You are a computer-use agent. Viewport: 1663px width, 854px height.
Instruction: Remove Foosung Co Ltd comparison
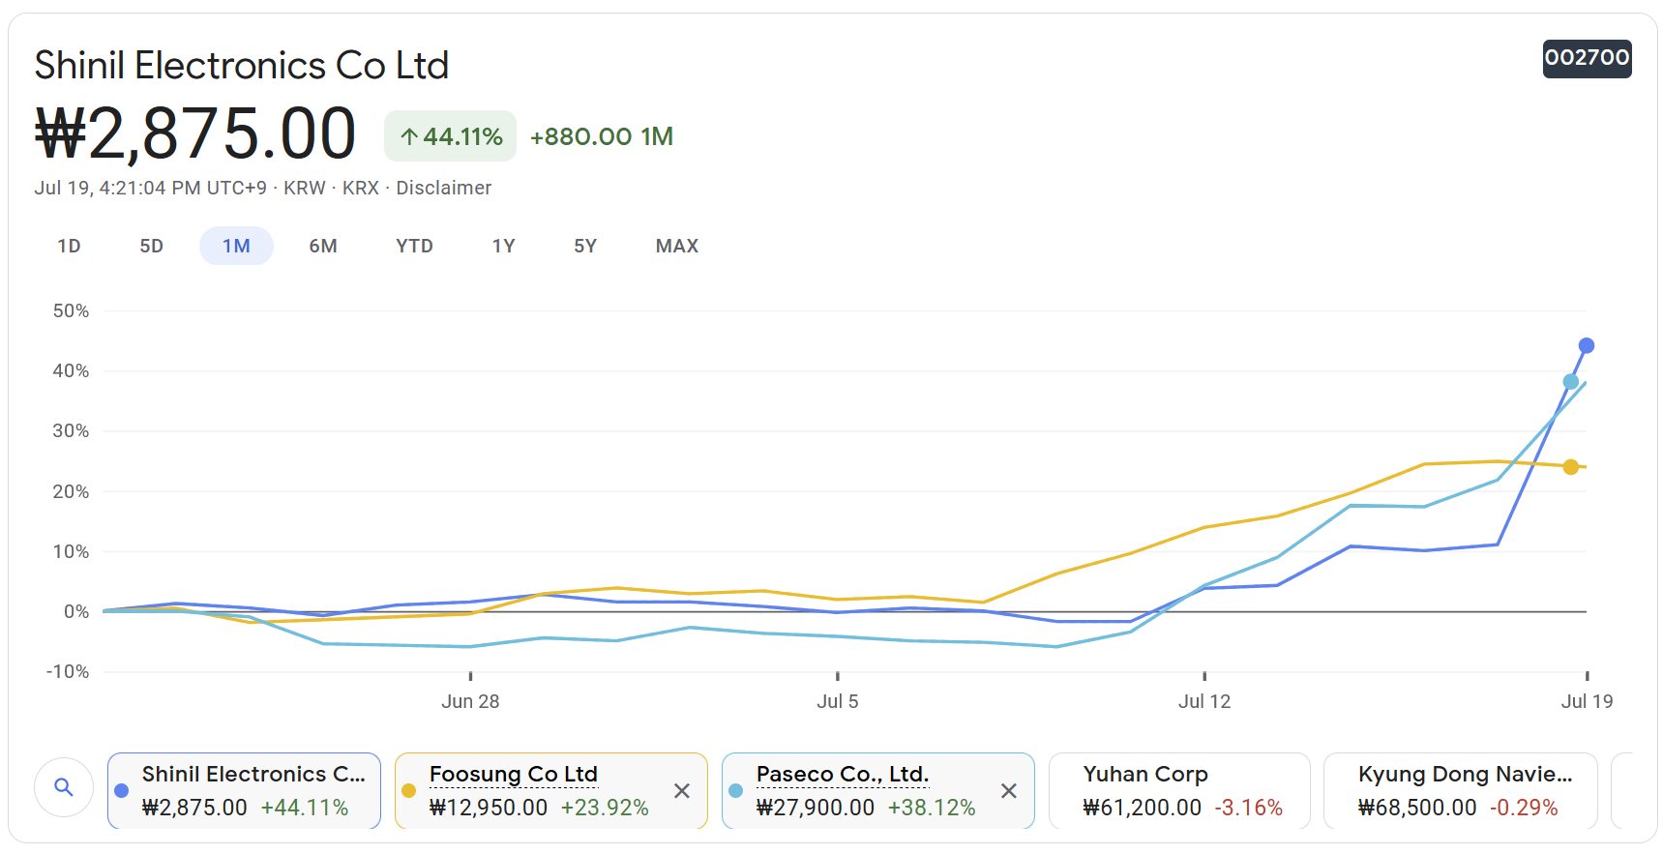(x=682, y=791)
